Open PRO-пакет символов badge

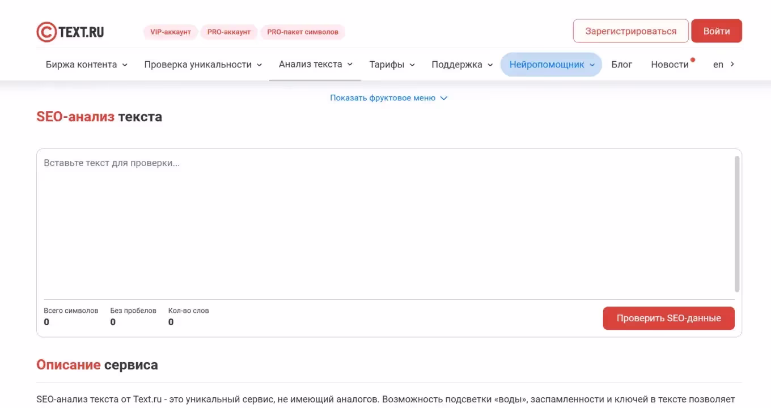(x=302, y=32)
